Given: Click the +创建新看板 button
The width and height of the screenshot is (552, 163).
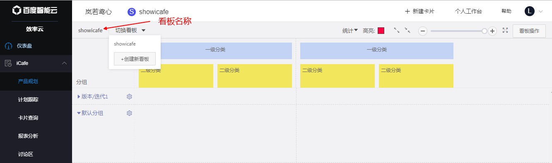Looking at the screenshot, I should click(x=135, y=59).
